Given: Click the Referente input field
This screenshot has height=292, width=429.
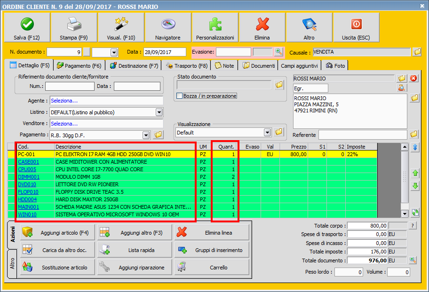Looking at the screenshot, I should pyautogui.click(x=363, y=135).
